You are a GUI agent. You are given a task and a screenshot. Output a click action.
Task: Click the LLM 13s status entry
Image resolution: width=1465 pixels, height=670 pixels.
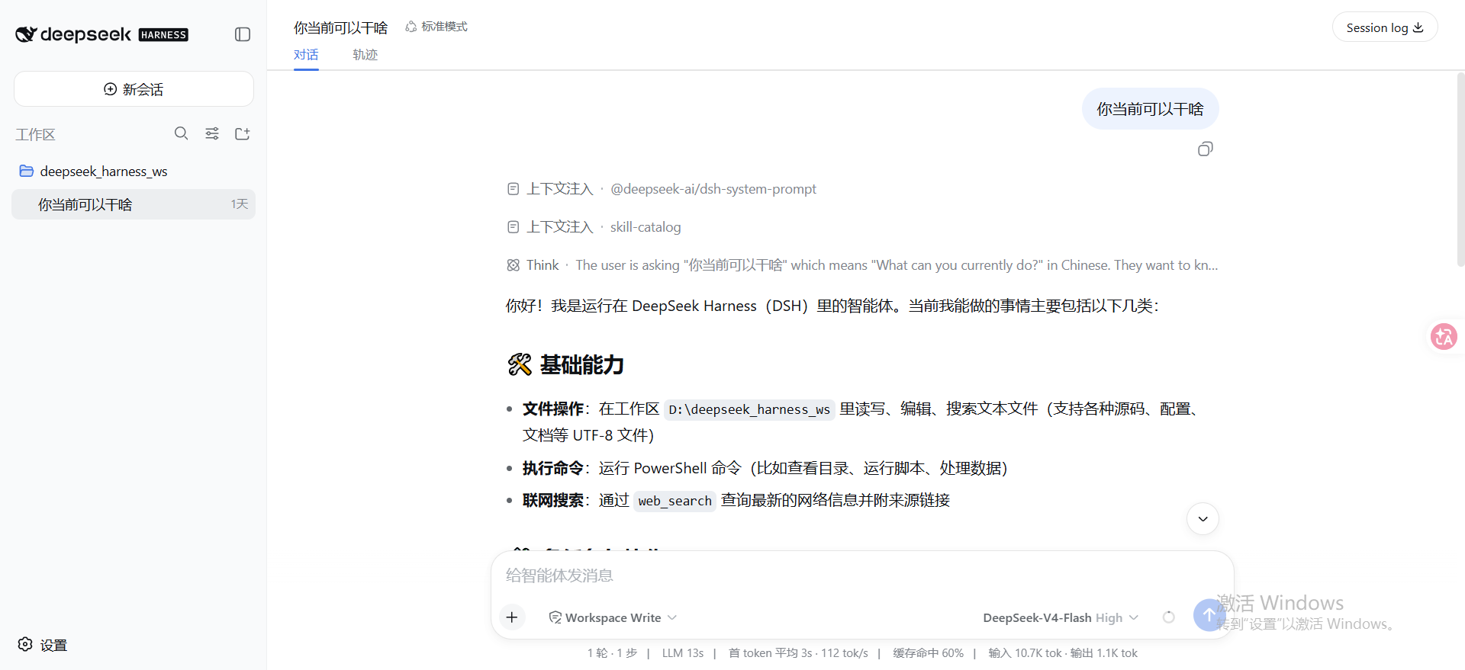click(683, 653)
